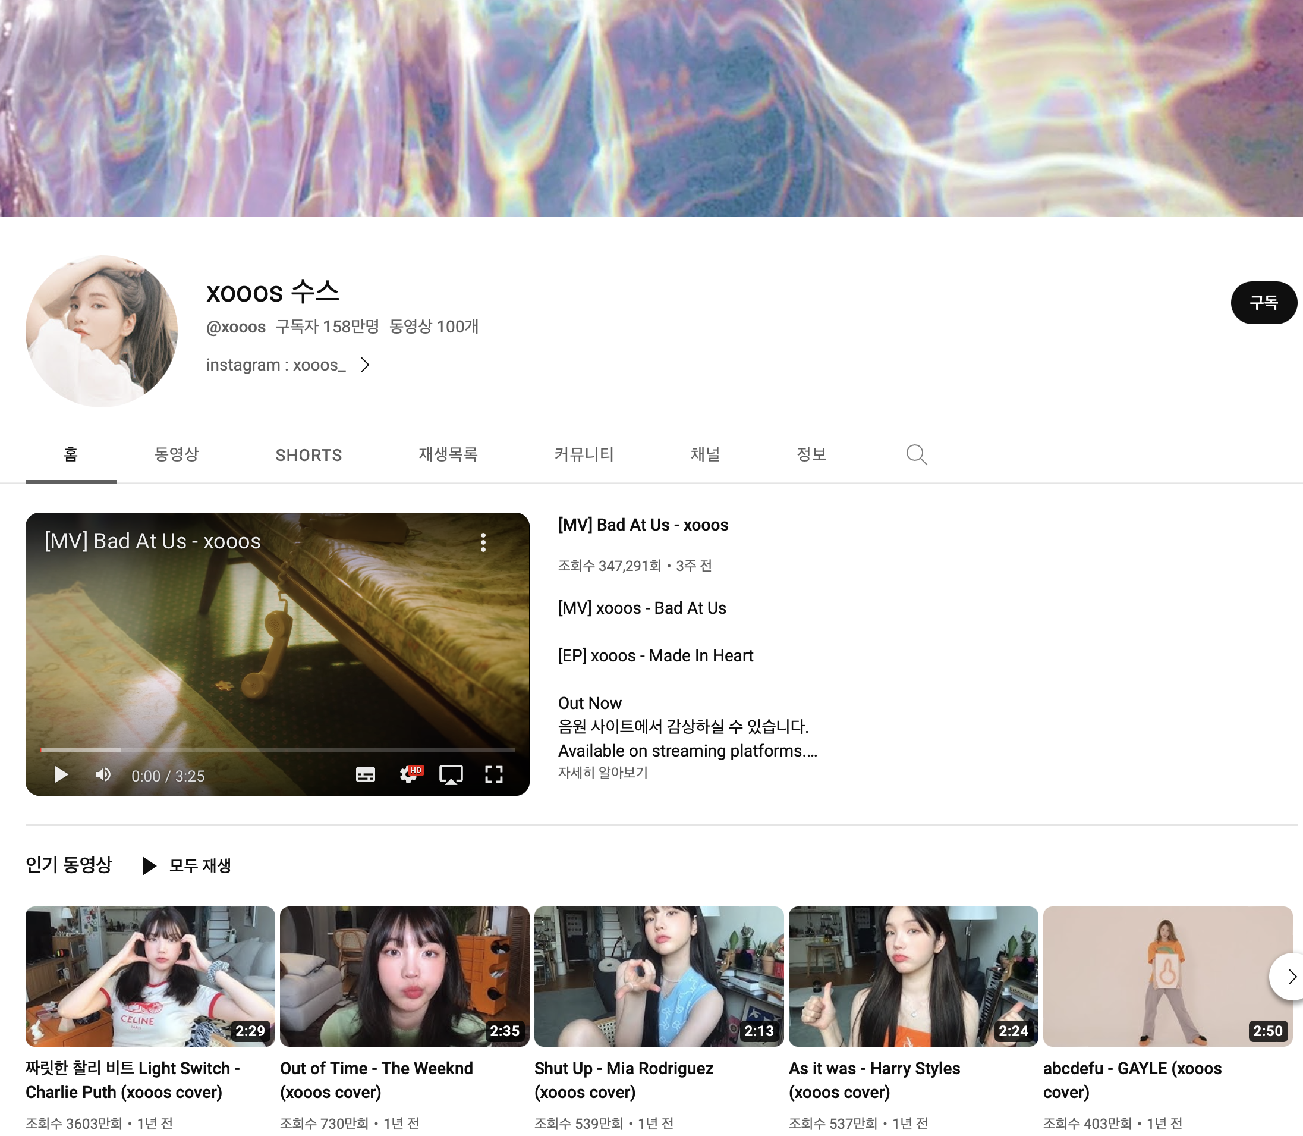Open the HD settings gear in player
Image resolution: width=1303 pixels, height=1136 pixels.
409,774
